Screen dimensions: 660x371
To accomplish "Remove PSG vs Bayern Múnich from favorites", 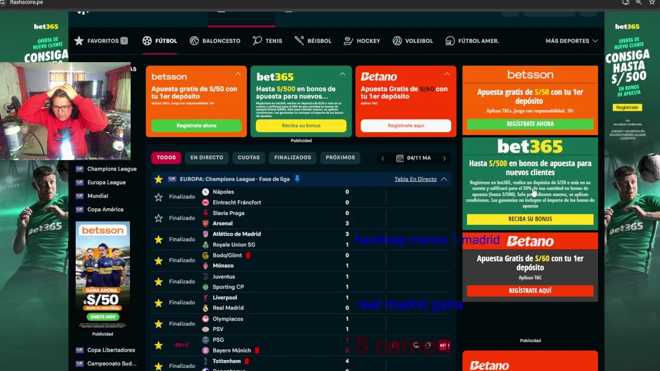I will tap(158, 345).
